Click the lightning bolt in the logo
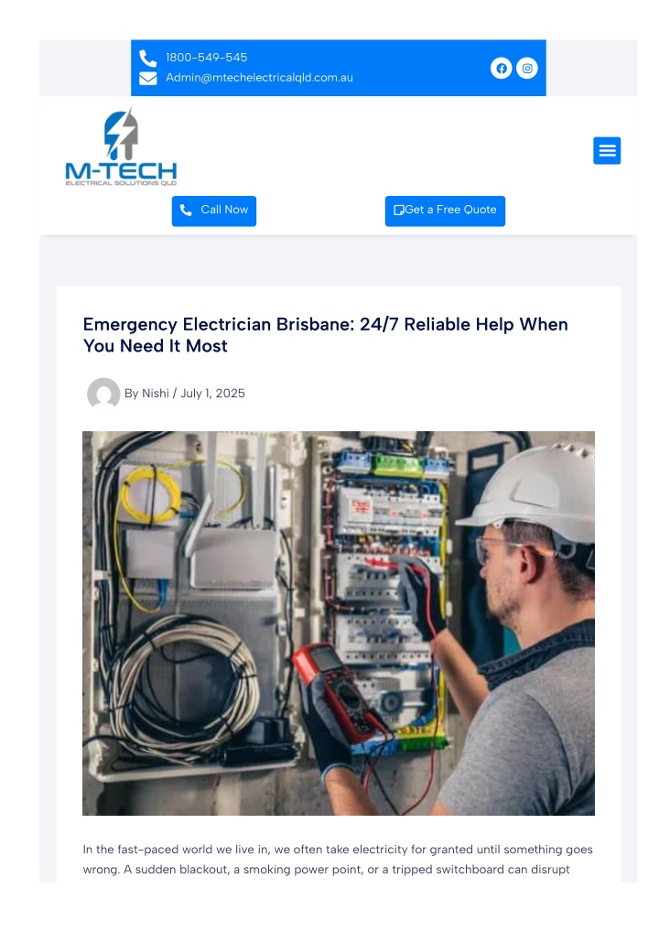The height and width of the screenshot is (932, 659). (121, 135)
